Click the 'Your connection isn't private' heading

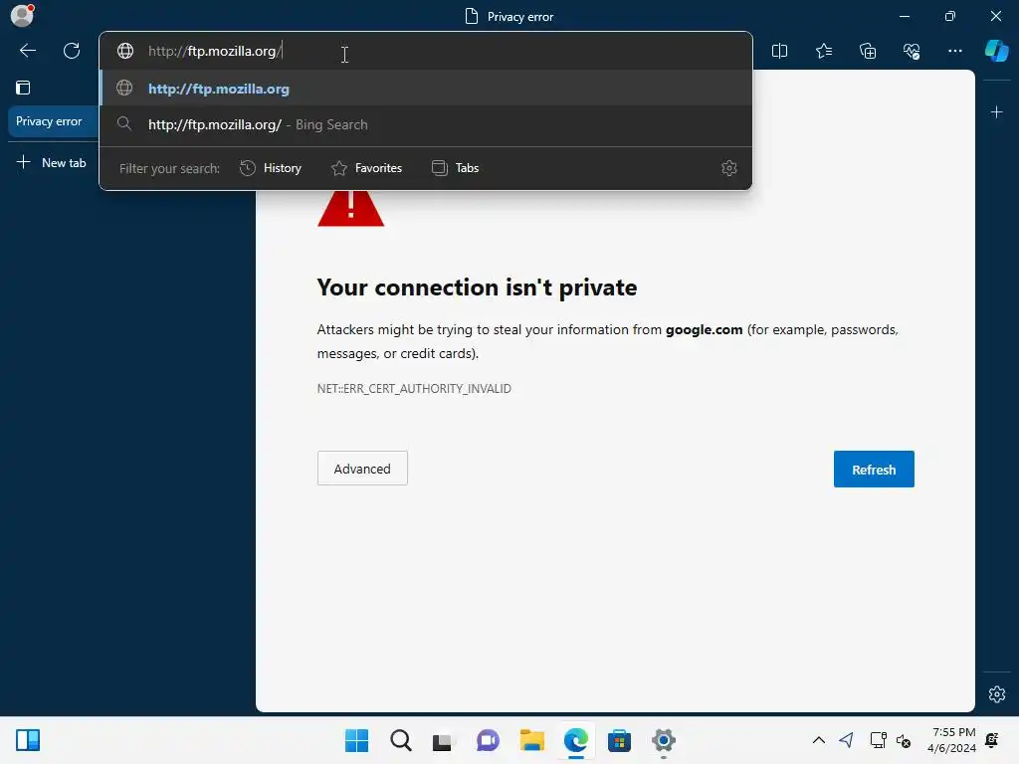point(477,287)
